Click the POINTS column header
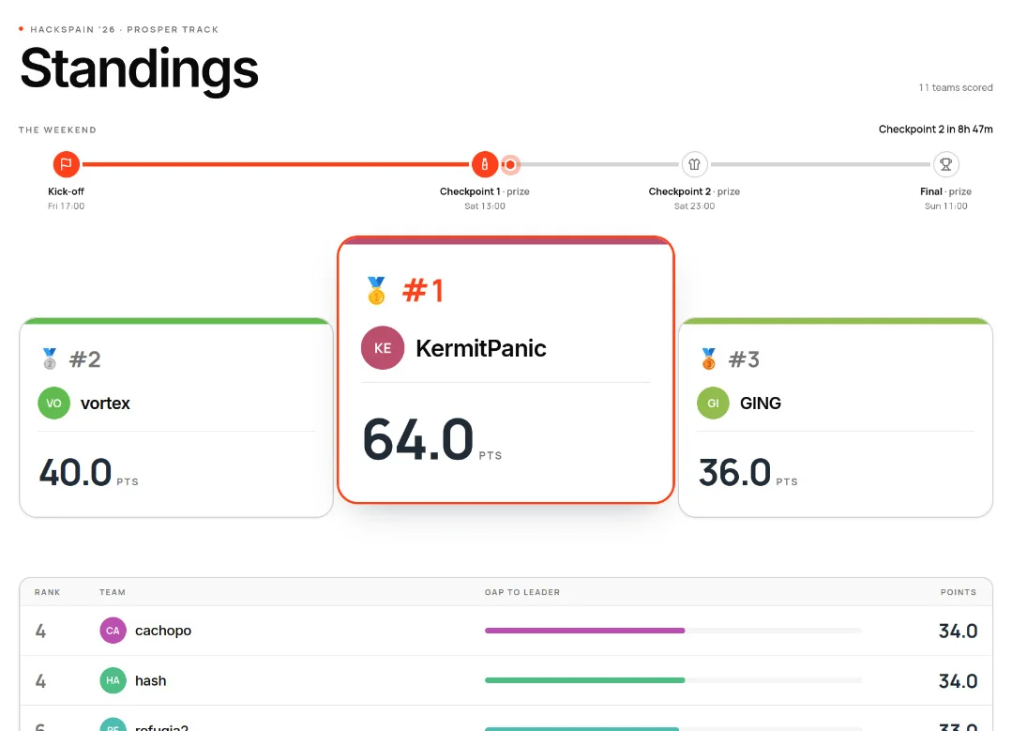 coord(959,592)
